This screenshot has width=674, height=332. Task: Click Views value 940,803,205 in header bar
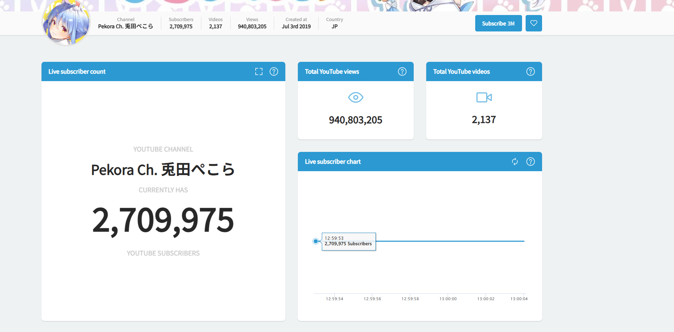point(252,26)
